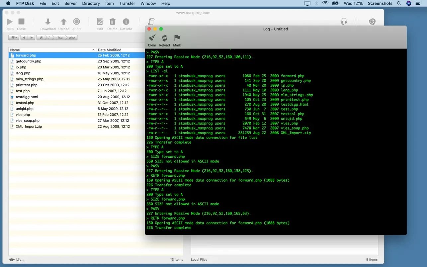This screenshot has width=427, height=267.
Task: Open the Directory menu
Action: click(x=91, y=3)
